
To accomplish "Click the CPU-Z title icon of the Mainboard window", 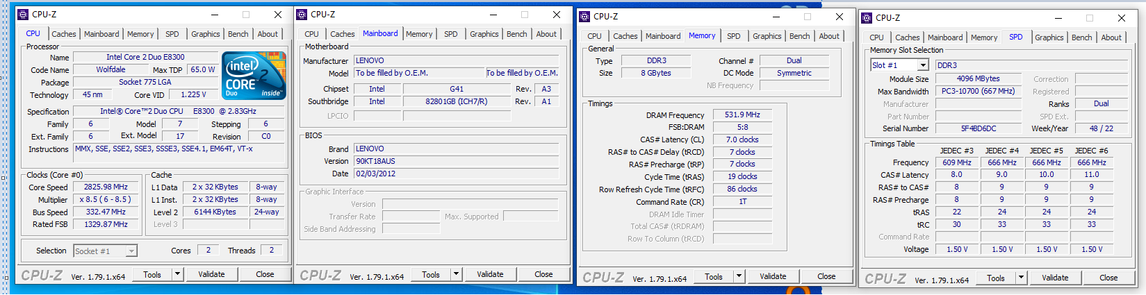I will (x=302, y=15).
